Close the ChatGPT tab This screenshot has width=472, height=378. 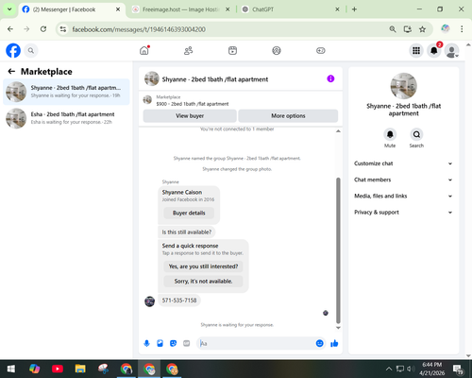pos(337,9)
